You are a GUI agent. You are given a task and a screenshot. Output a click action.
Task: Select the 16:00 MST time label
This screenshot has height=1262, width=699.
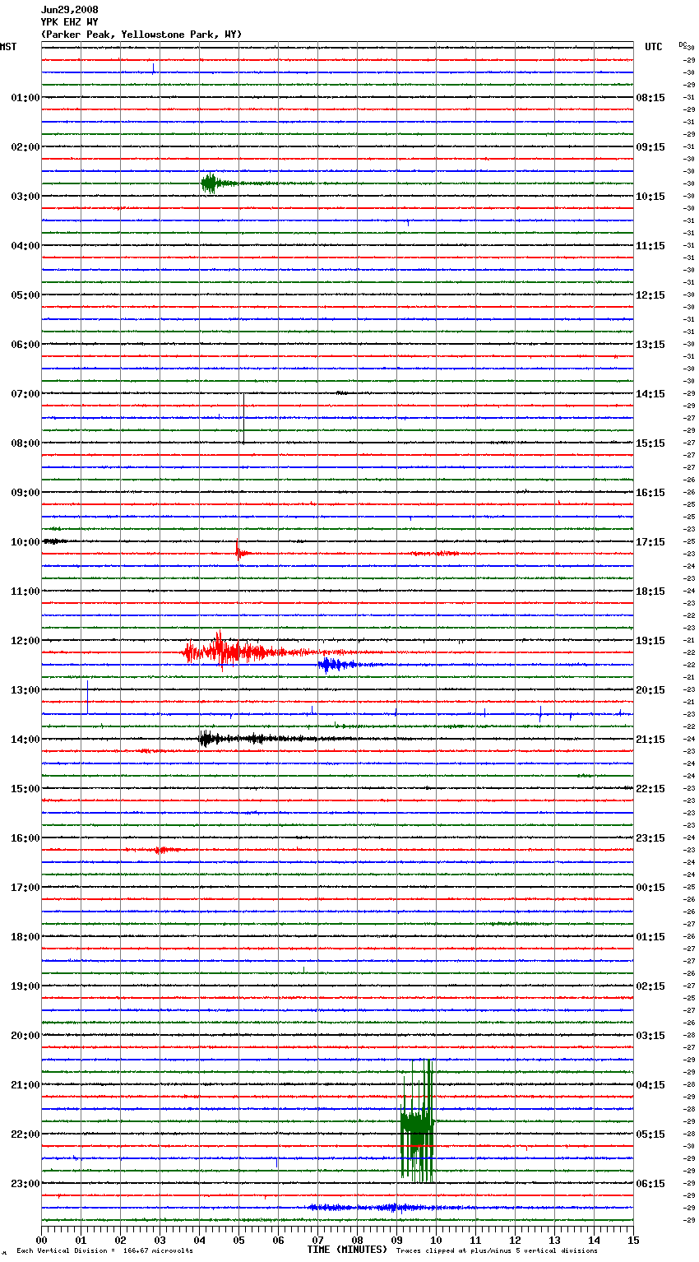[x=25, y=838]
